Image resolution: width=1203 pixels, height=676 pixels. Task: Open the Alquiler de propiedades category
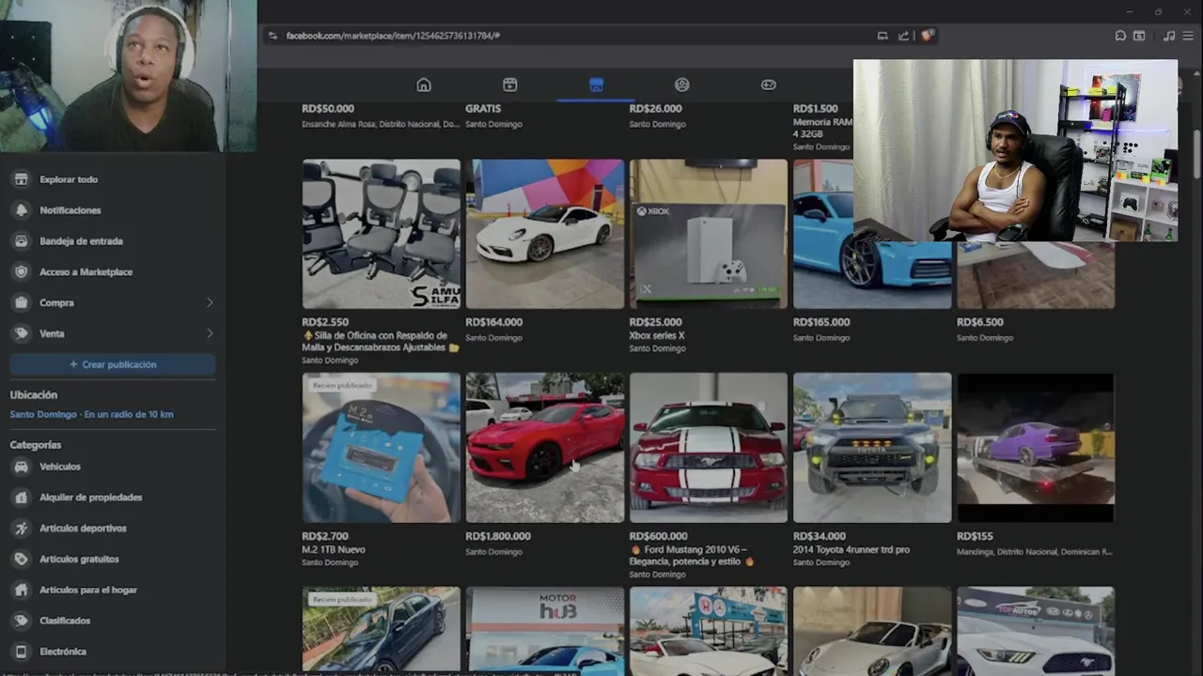tap(113, 498)
